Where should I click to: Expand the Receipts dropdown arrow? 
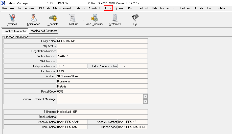coord(63,20)
